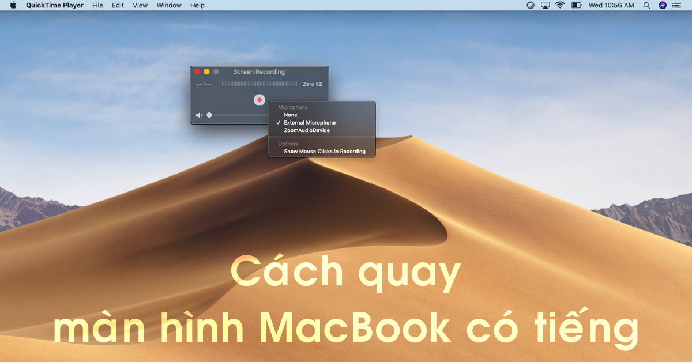692x362 pixels.
Task: Start recording with the red record button
Action: 259,100
